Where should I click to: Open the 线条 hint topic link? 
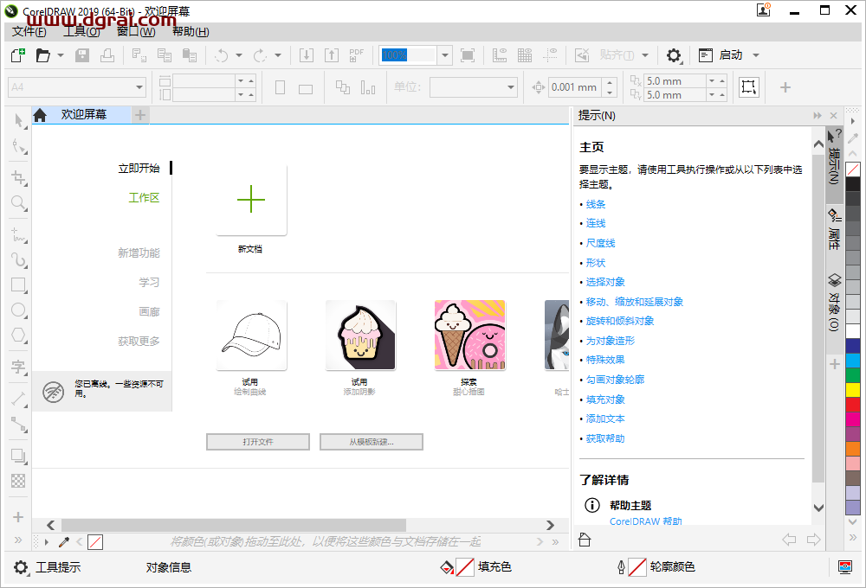click(x=596, y=204)
